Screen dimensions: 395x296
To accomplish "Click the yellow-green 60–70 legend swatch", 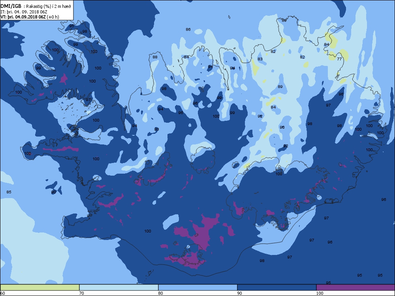I will (40, 287).
